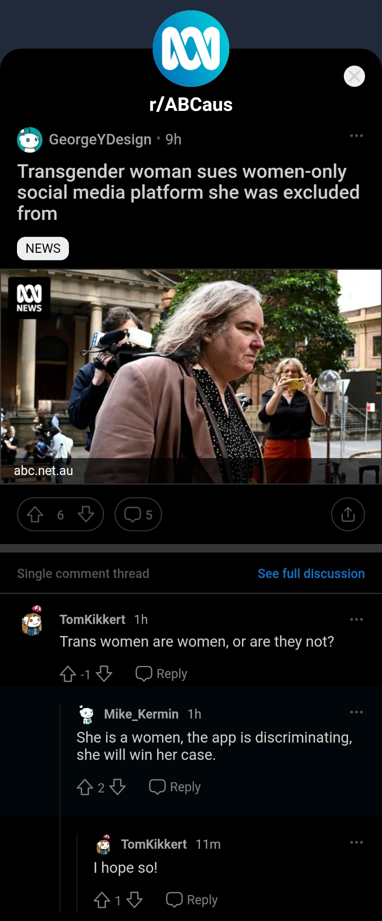Close the r/ABCaus popup
Screen dimensions: 382x921
tap(355, 76)
